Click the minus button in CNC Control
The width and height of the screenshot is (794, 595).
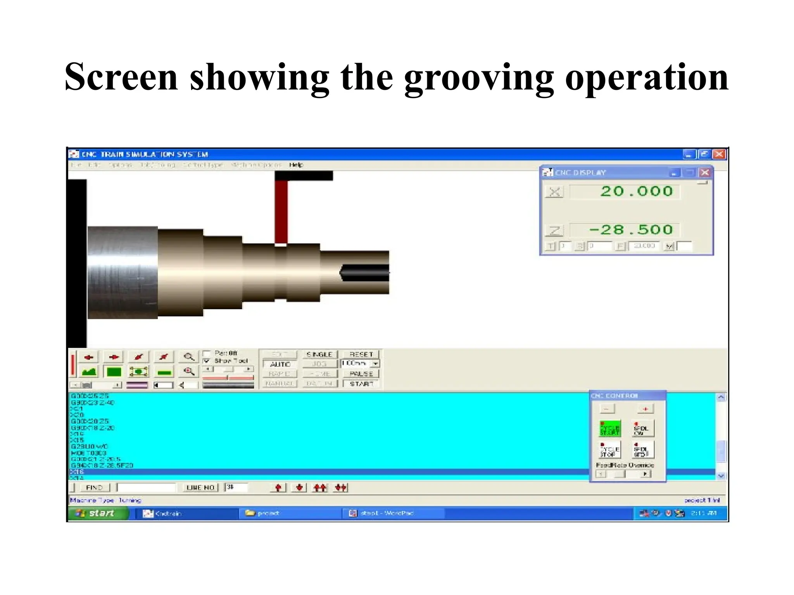(607, 409)
